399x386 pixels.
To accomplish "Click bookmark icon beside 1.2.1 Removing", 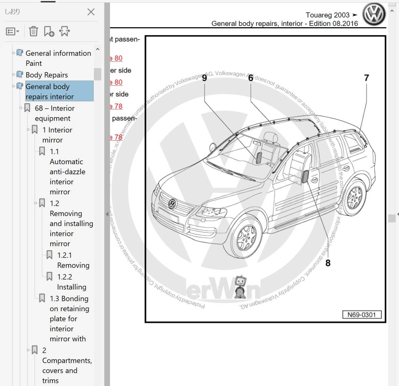I will tap(49, 255).
